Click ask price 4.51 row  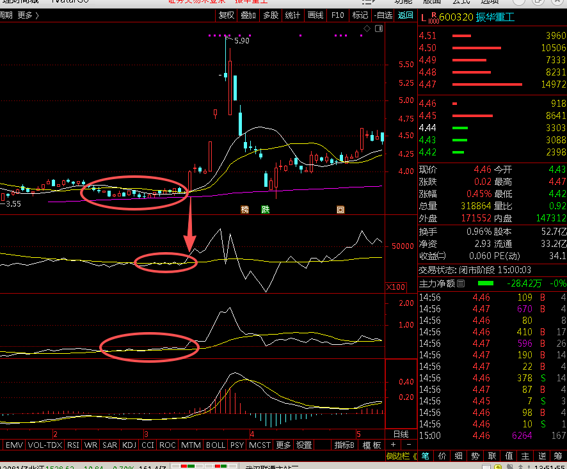[492, 36]
